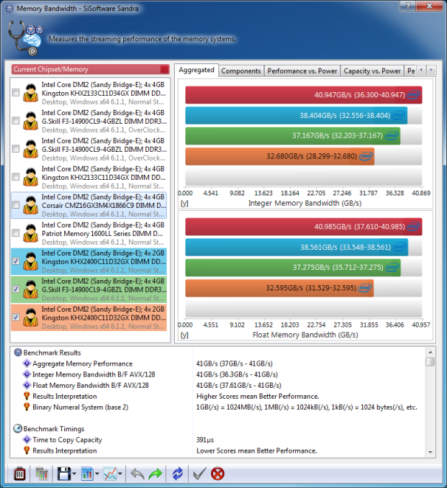The height and width of the screenshot is (488, 447).
Task: Open the Capacity vs. Power tab
Action: (372, 71)
